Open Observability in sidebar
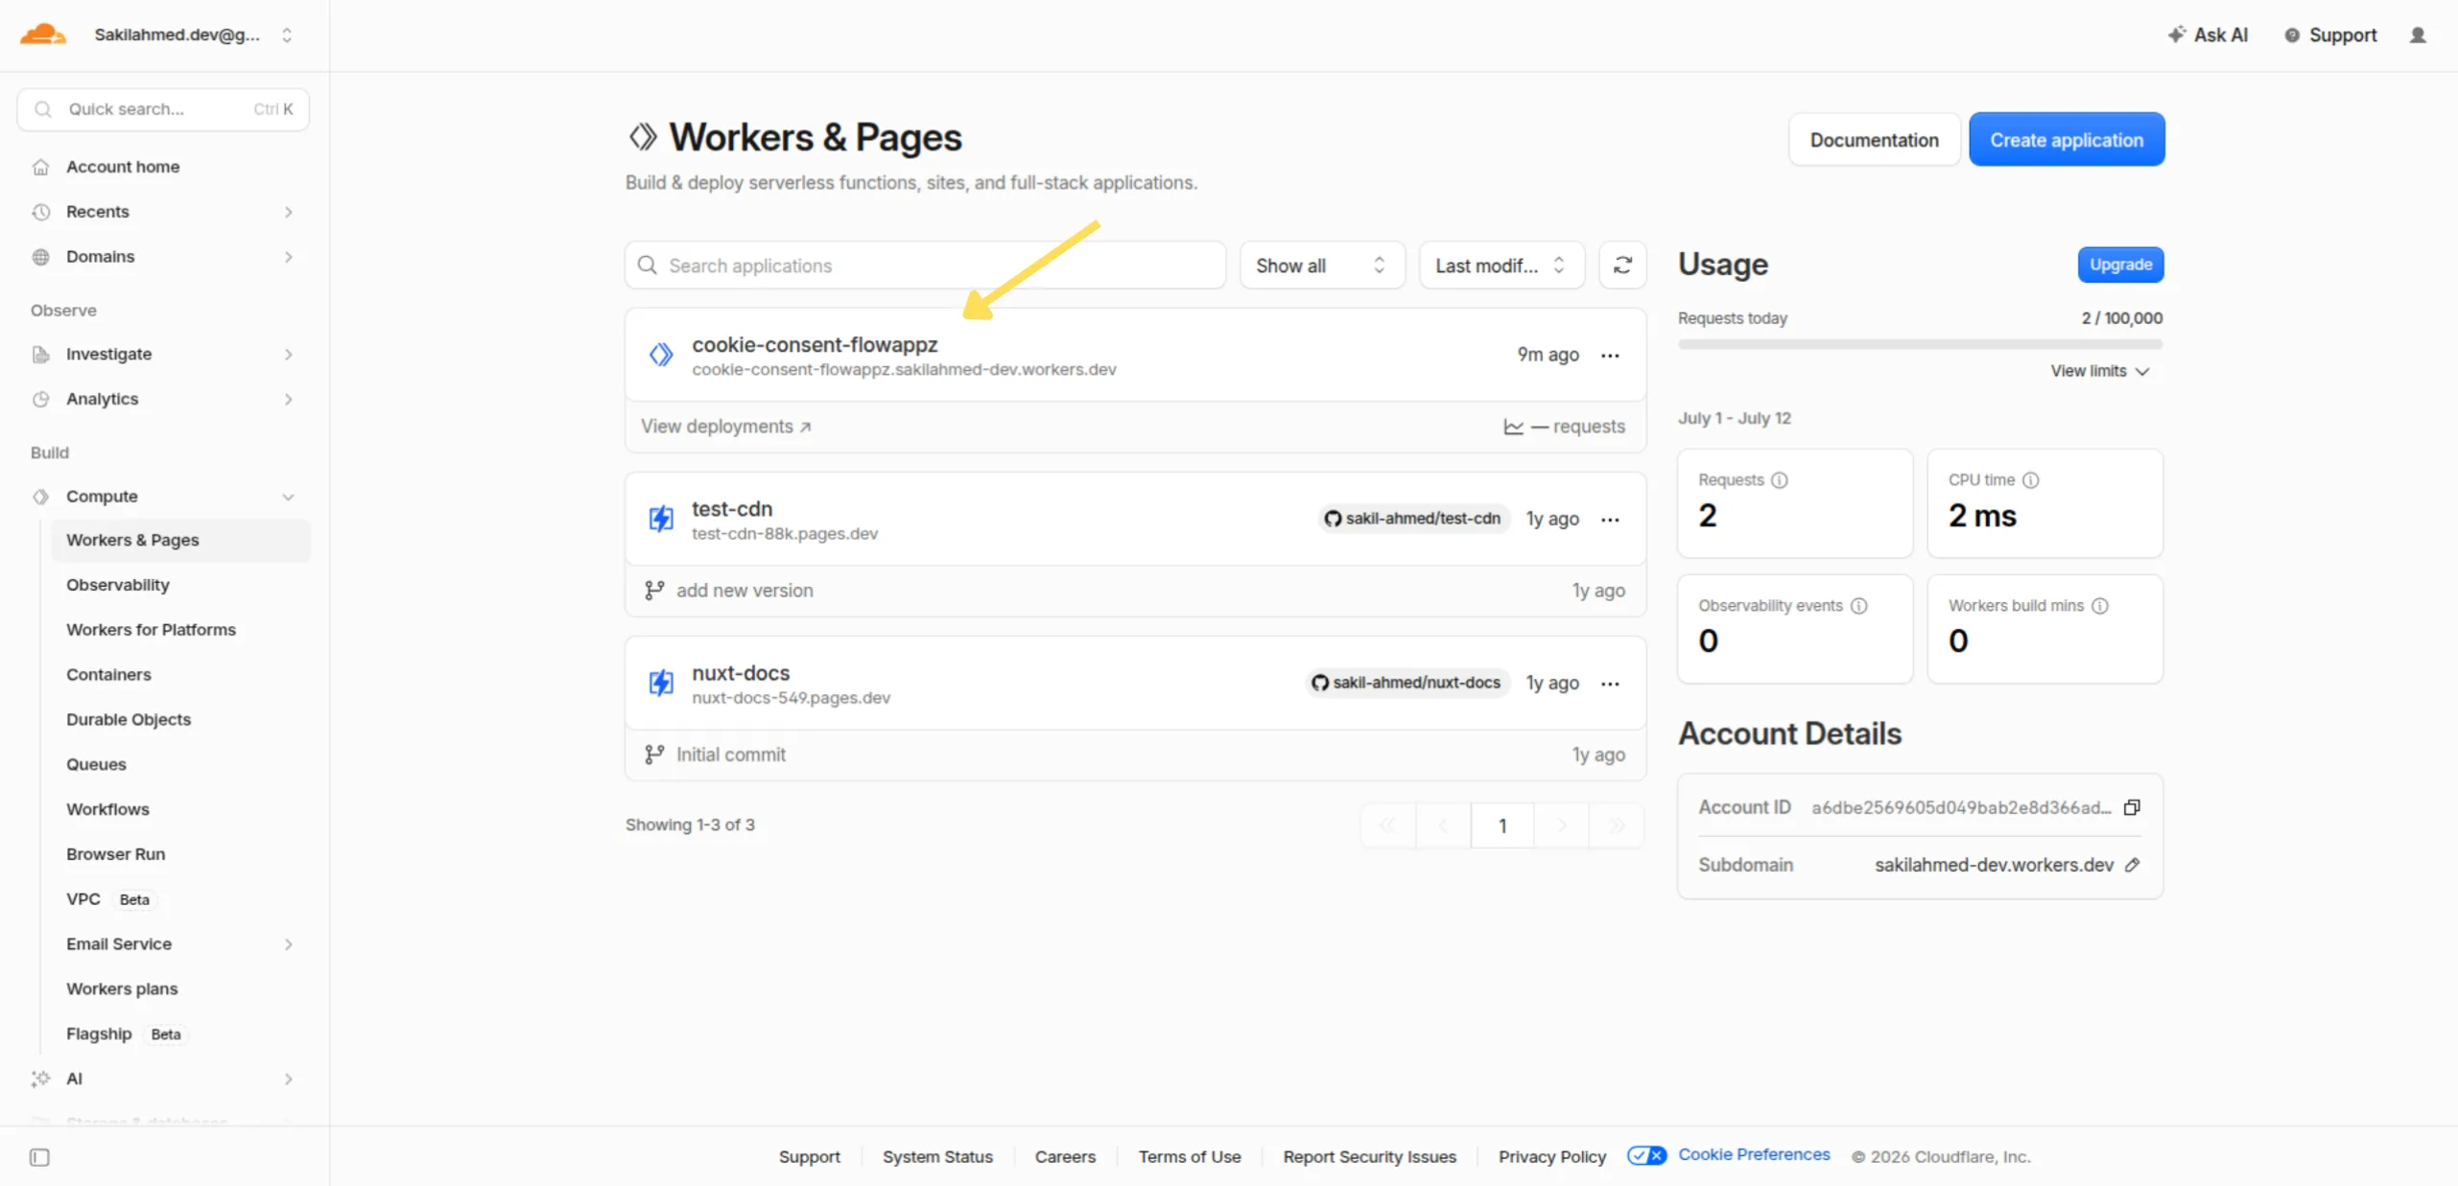 tap(118, 585)
